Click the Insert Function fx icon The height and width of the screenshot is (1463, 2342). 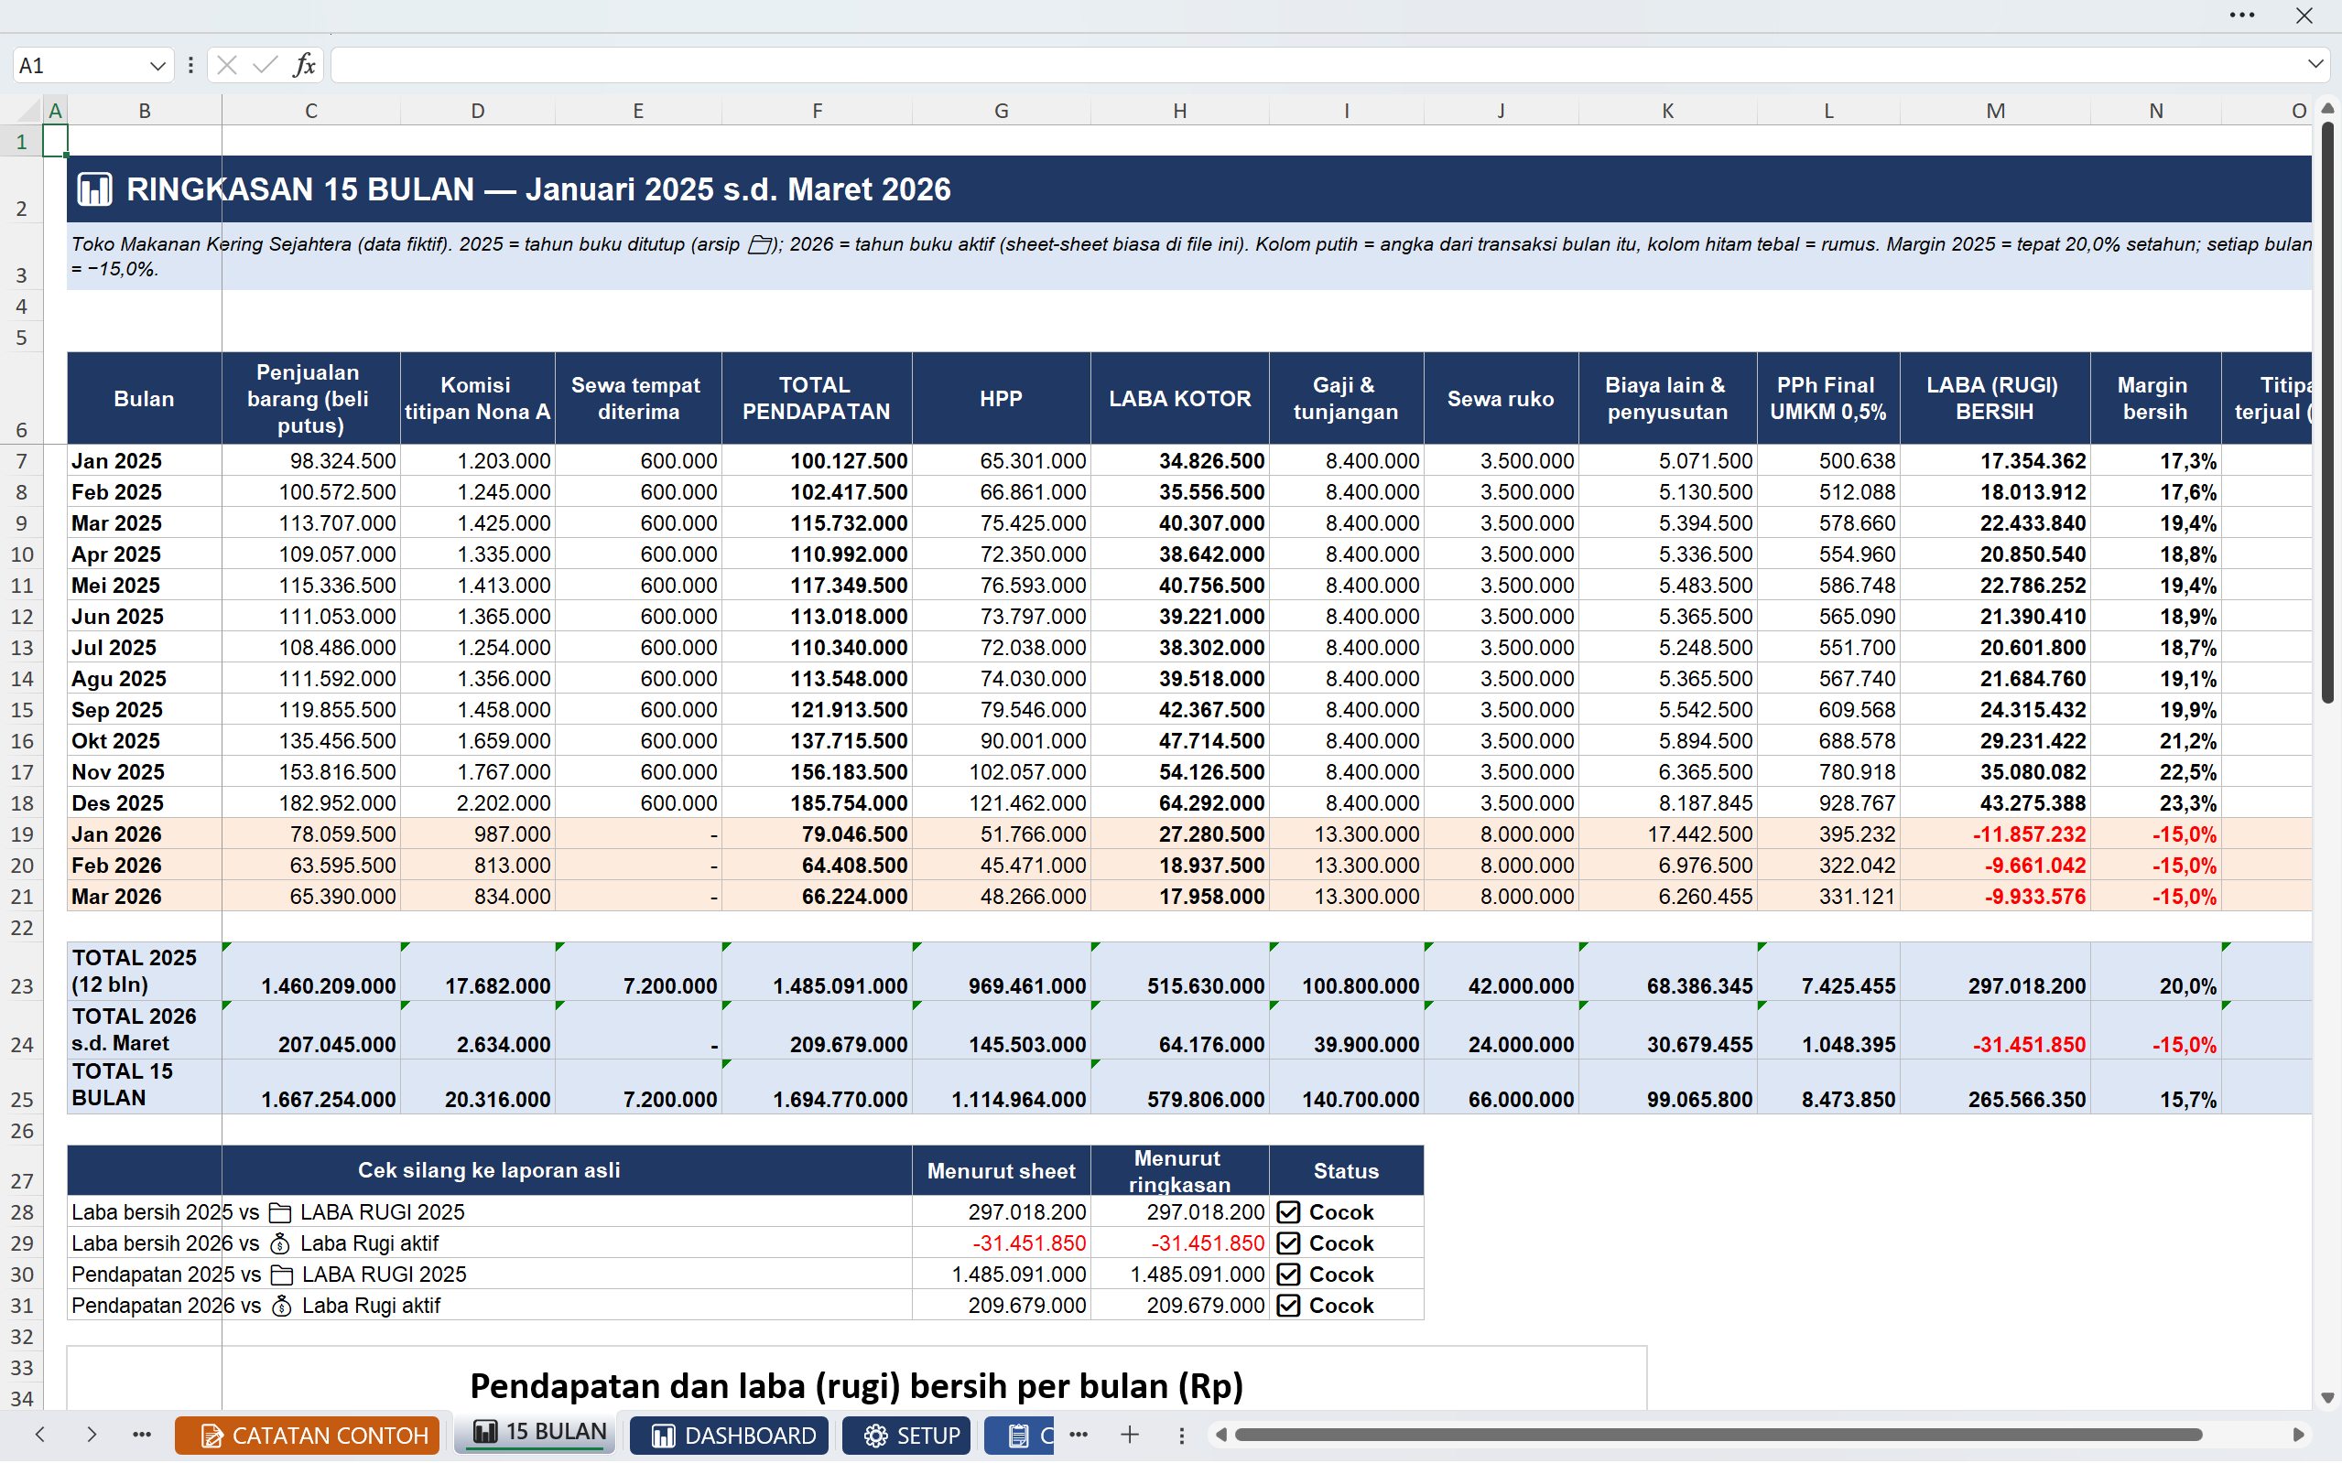304,65
